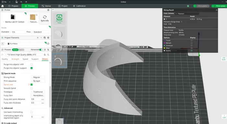Open the Quality settings tab
Screen dimensions: 227x124
click(5, 59)
